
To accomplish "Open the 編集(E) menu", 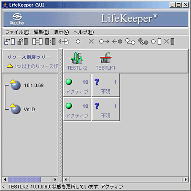I will click(42, 32).
